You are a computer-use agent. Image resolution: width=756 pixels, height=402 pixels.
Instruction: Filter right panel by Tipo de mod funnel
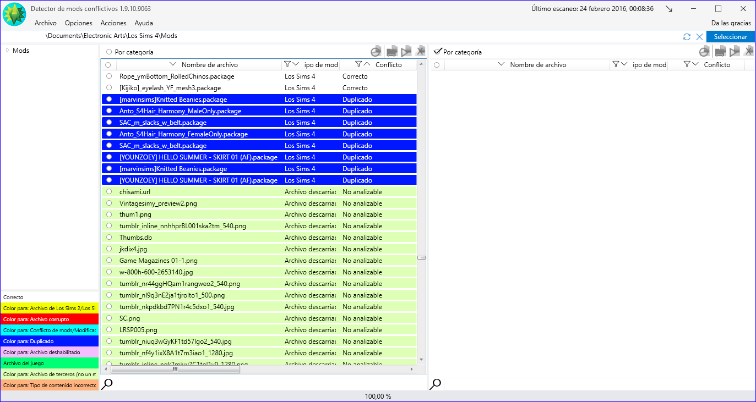coord(616,64)
